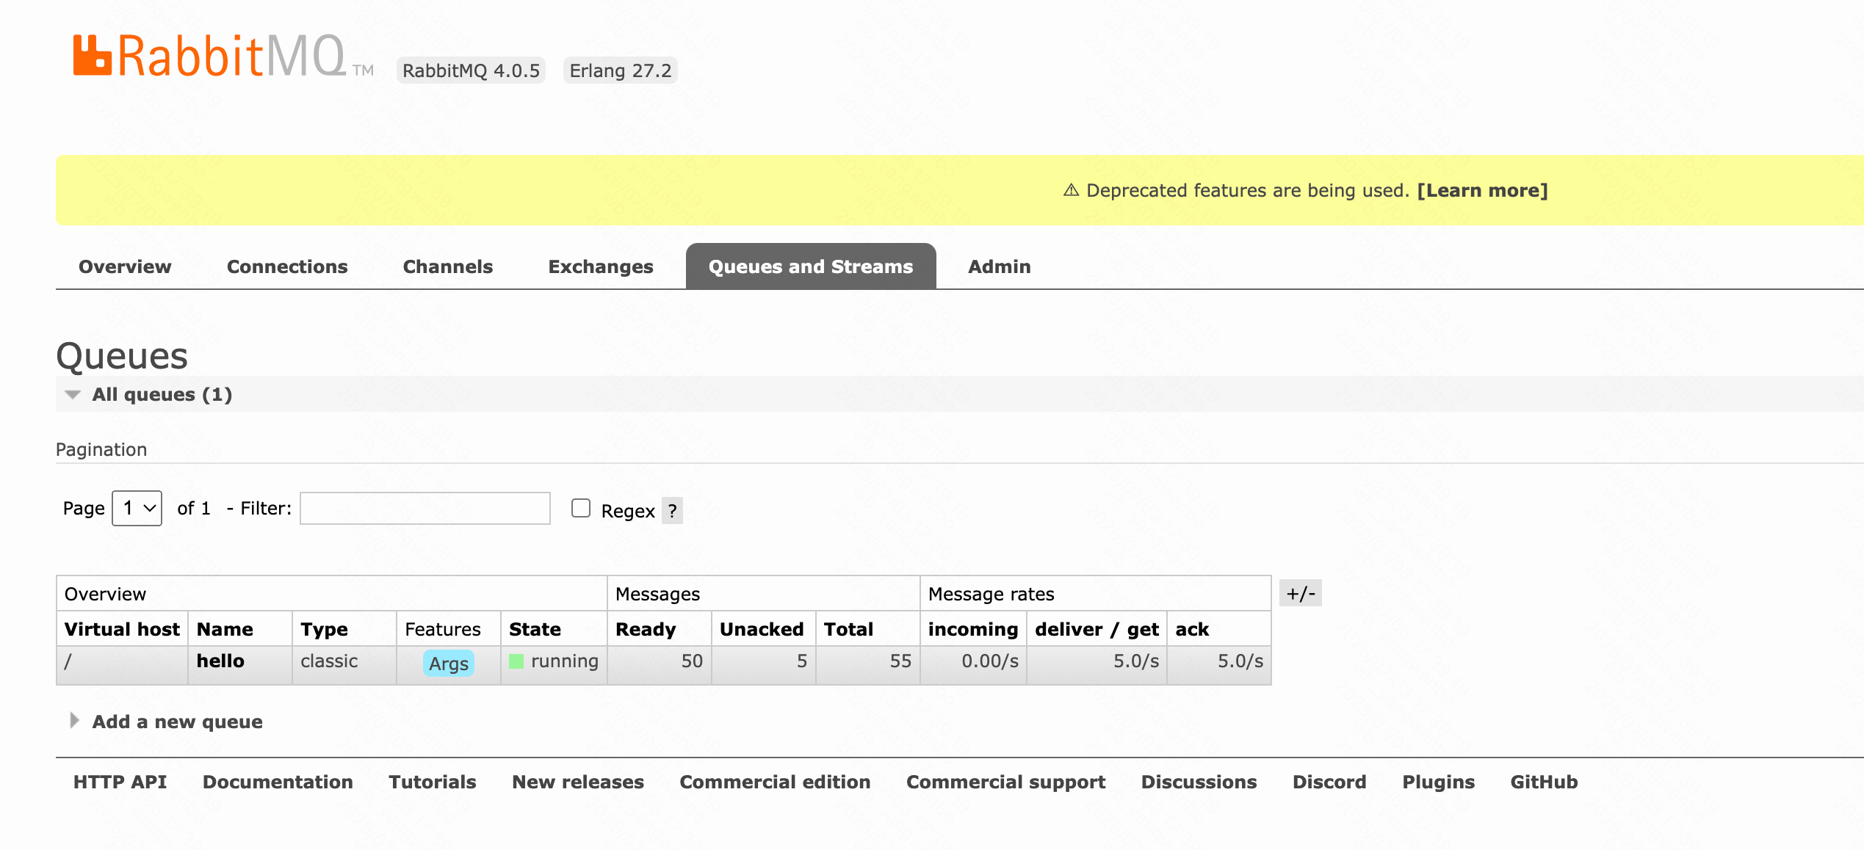Image resolution: width=1864 pixels, height=850 pixels.
Task: Switch to the Overview tab
Action: (x=125, y=266)
